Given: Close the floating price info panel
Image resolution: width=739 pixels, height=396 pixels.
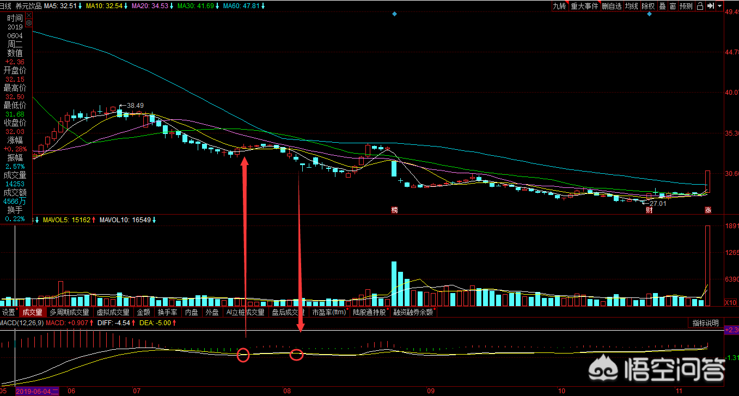Looking at the screenshot, I should click(29, 15).
